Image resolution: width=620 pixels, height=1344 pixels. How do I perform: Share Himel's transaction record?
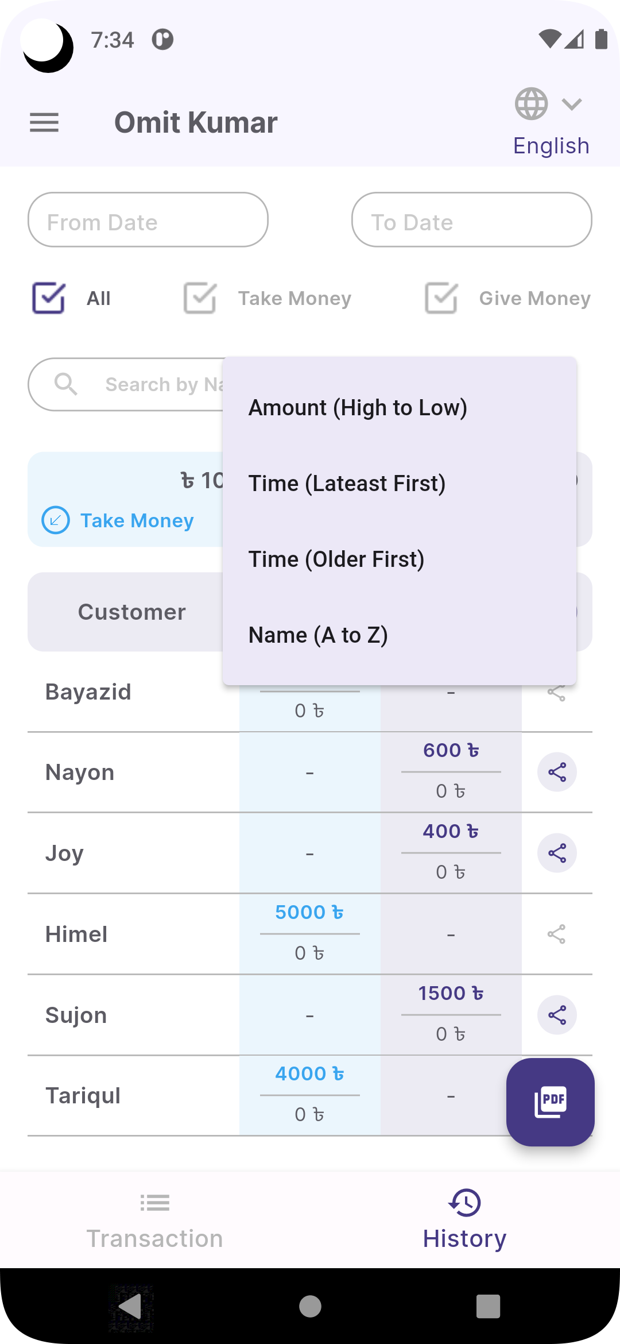pyautogui.click(x=556, y=934)
